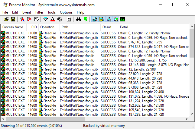195x129 pixels.
Task: Select row with Offset: 152,952, Length: 12,588
Action: pos(95,105)
